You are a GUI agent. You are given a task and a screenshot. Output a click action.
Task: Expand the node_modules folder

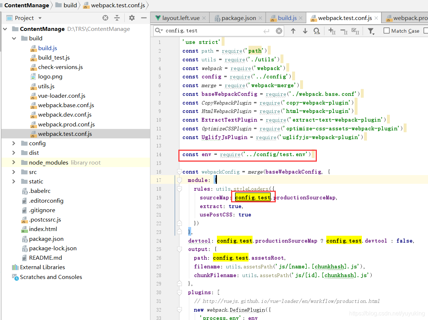click(14, 162)
